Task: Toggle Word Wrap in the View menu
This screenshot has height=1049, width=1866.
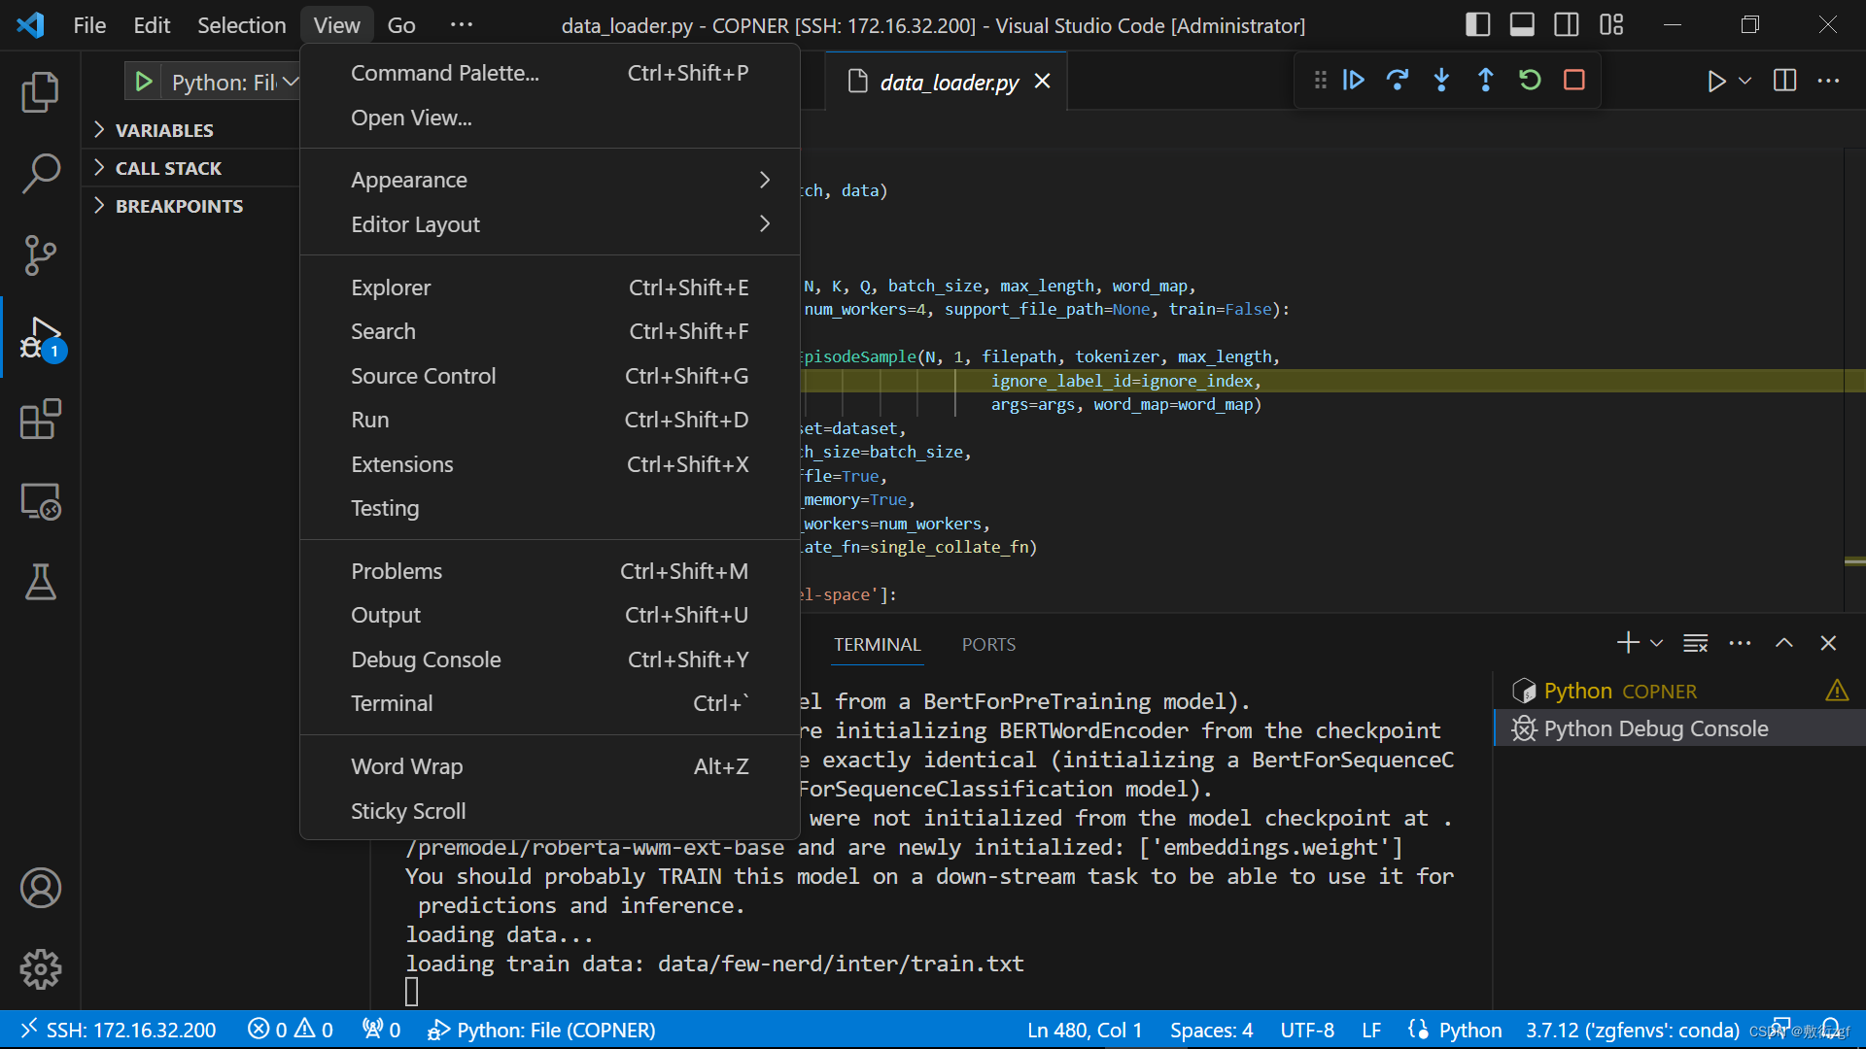Action: [406, 766]
